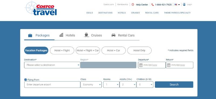Viewport: 216px width, 99px height.
Task: Click the Rental Cars car icon
Action: click(x=113, y=35)
